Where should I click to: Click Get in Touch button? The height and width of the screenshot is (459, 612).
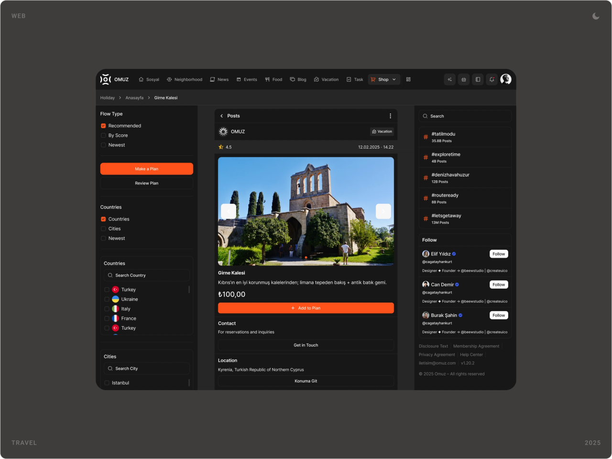coord(306,345)
